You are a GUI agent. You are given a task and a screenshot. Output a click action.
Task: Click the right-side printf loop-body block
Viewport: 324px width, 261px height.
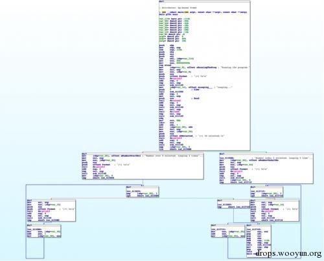coord(275,211)
